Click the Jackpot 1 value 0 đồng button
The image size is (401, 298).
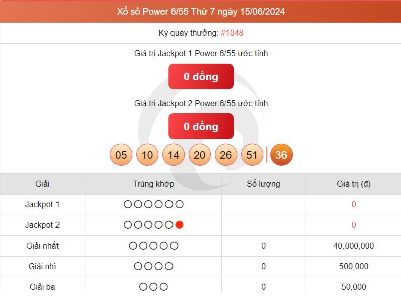pos(201,77)
